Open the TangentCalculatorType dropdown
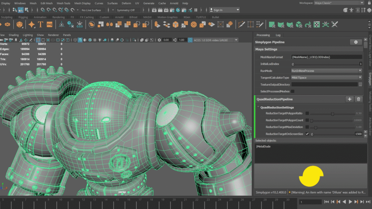The image size is (372, 209). [326, 78]
